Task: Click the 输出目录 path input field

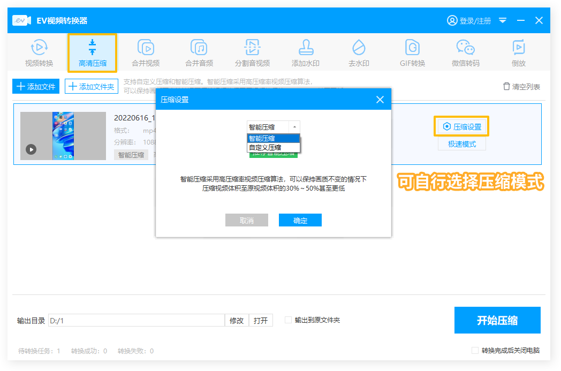Action: tap(136, 321)
